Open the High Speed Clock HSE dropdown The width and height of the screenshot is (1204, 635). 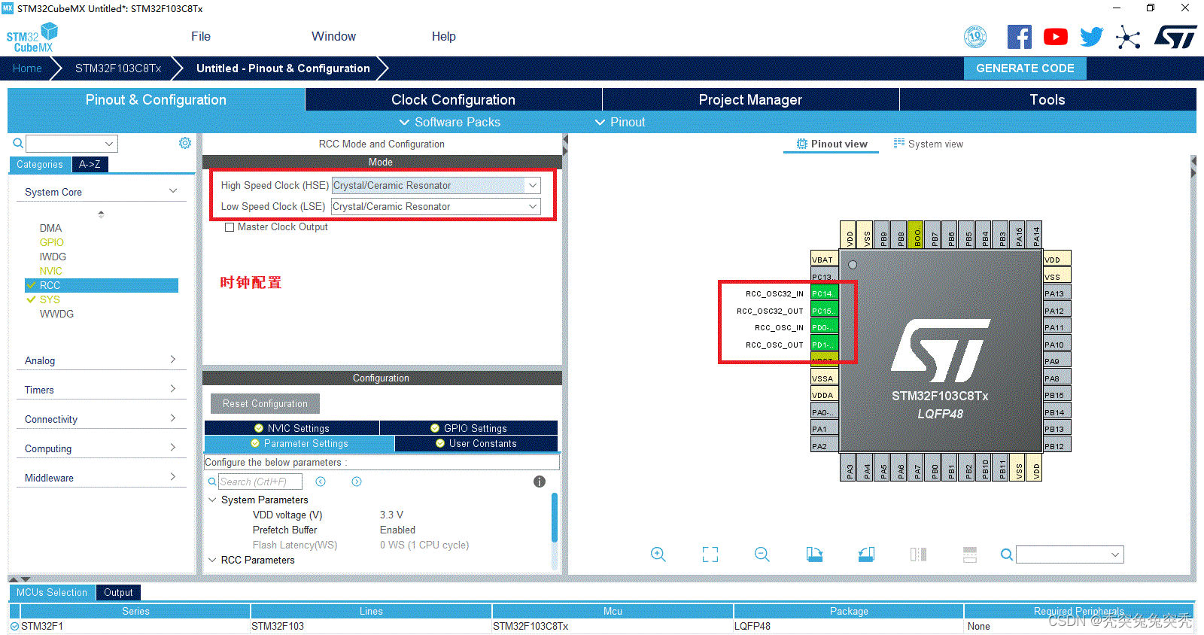(x=533, y=185)
